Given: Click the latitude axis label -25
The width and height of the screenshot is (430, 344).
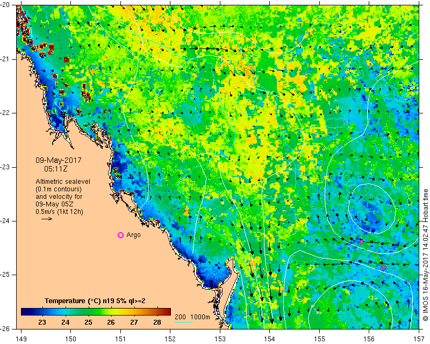Looking at the screenshot, I should [x=5, y=275].
